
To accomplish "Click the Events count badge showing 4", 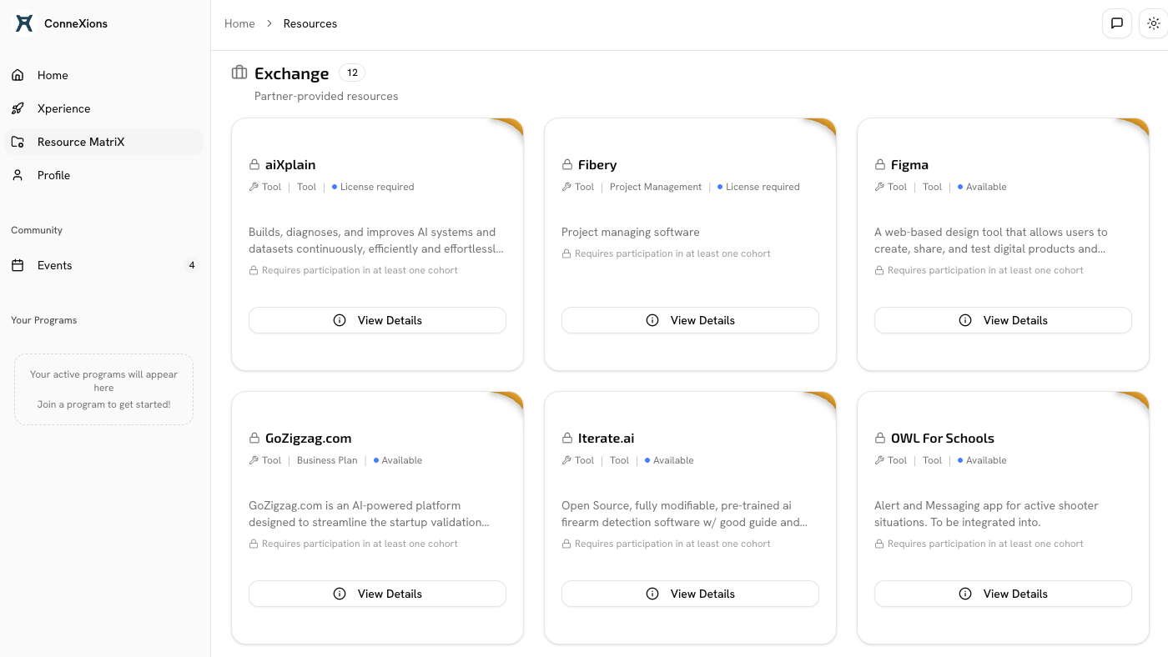I will pos(192,265).
